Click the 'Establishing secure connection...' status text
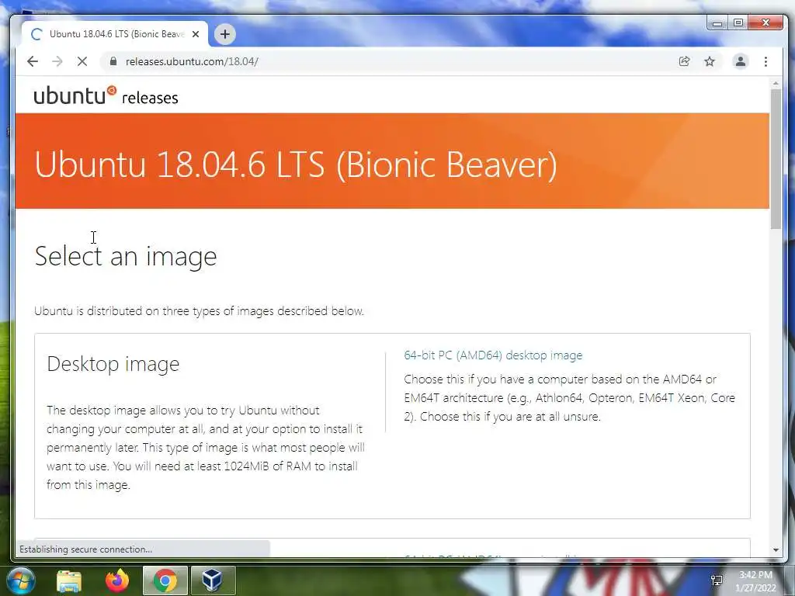This screenshot has width=795, height=596. point(85,549)
